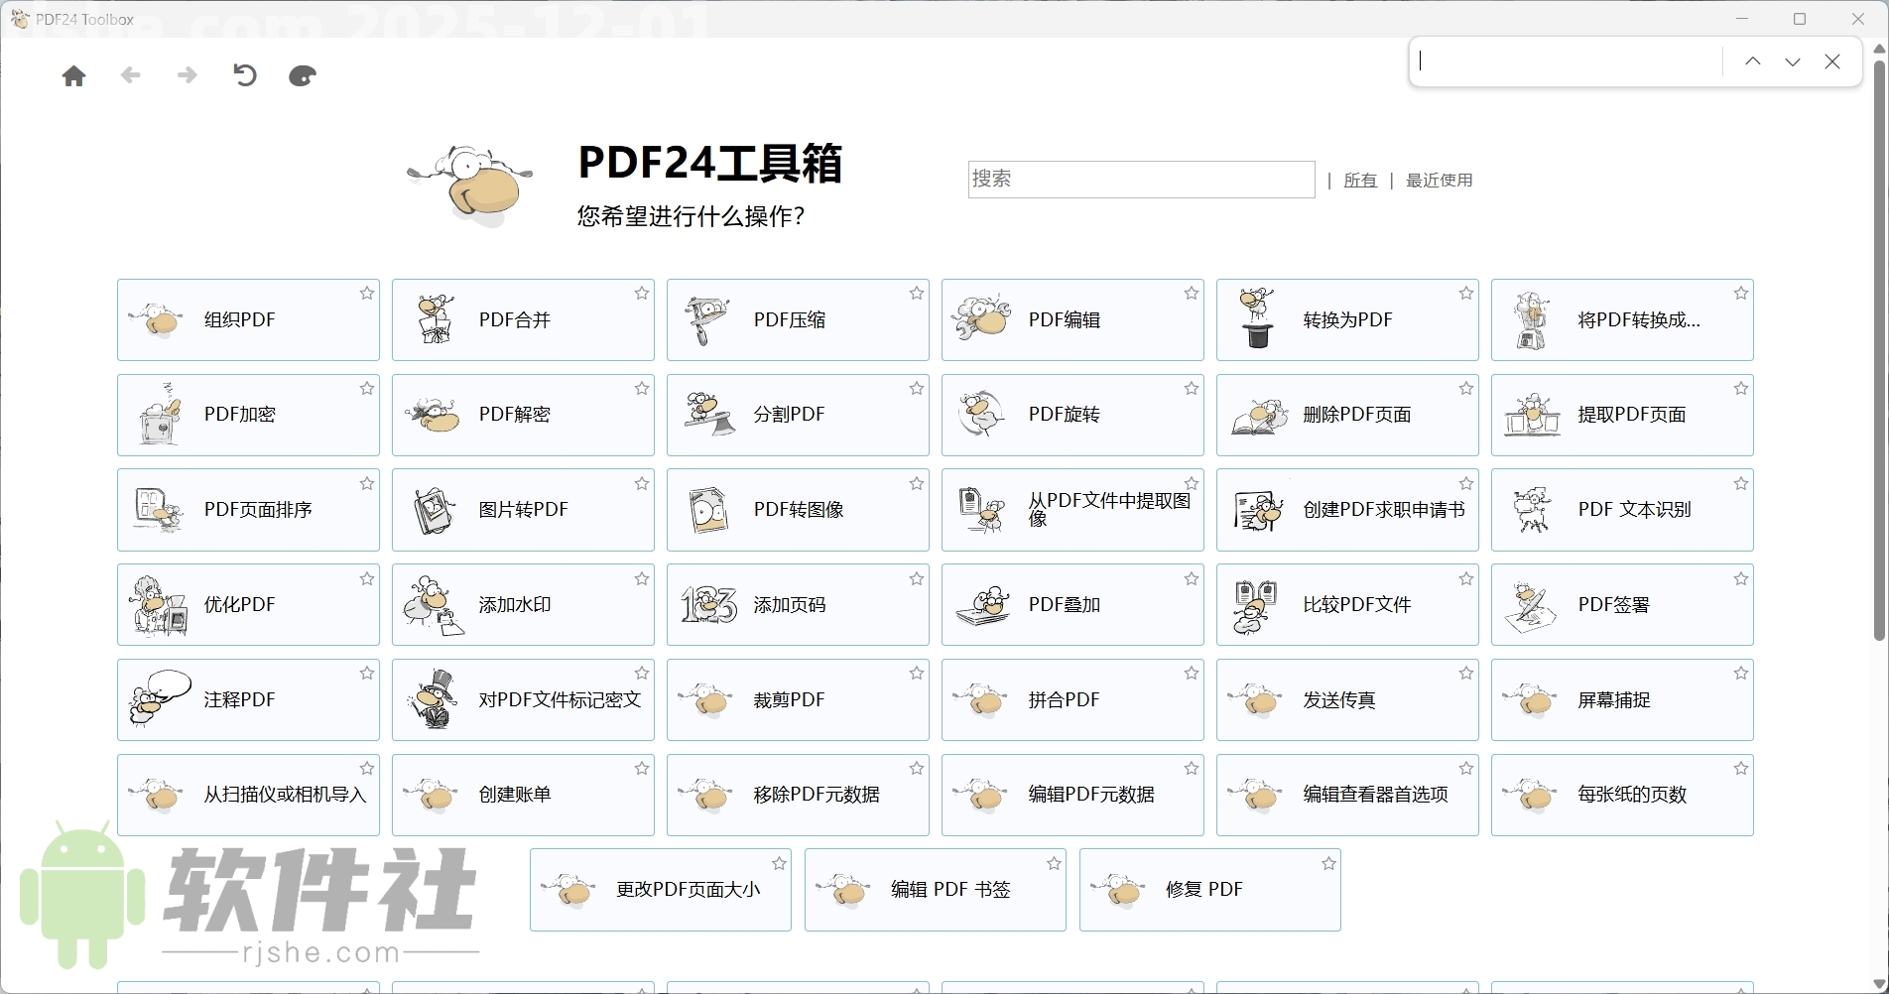Launch the 分割PDF tool
Viewport: 1889px width, 994px height.
pyautogui.click(x=798, y=415)
